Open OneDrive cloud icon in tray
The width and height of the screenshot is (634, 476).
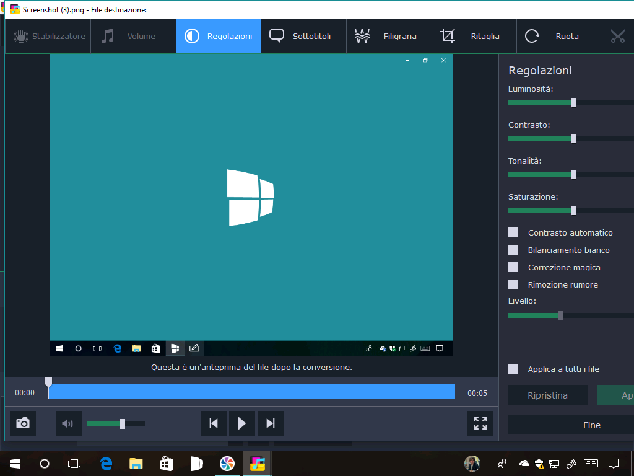524,464
